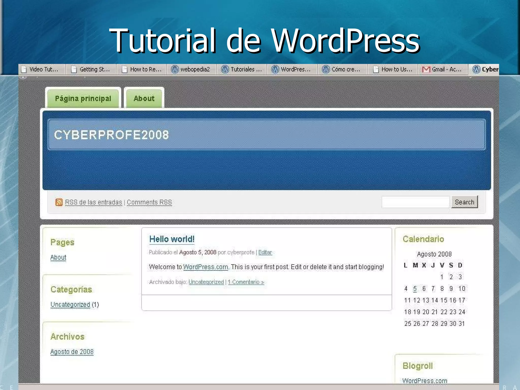
Task: Click WordPress icon on Cyber tab
Action: pos(476,69)
